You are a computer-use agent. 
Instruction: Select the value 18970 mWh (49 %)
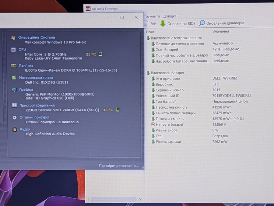228,119
